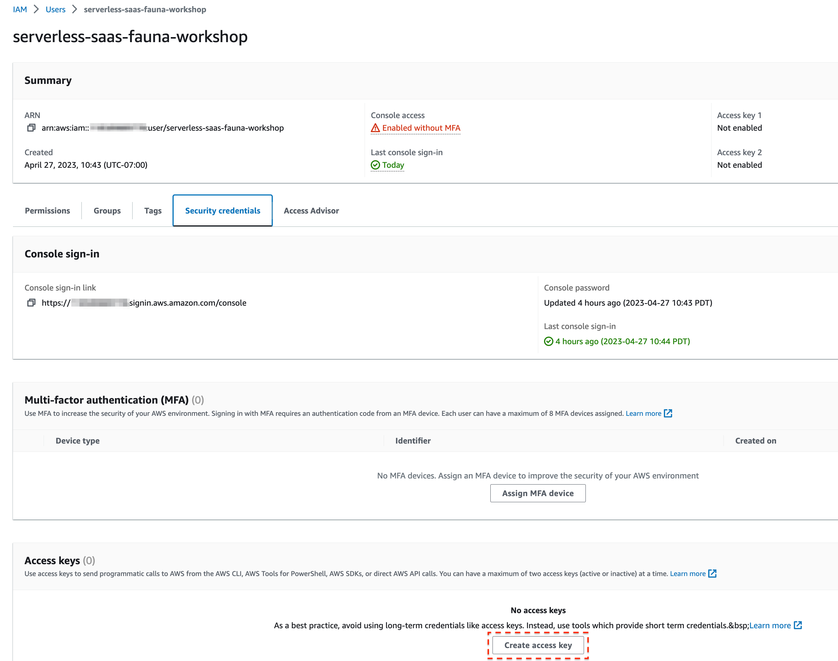
Task: Click Access key 2 Not enabled value
Action: pyautogui.click(x=740, y=165)
